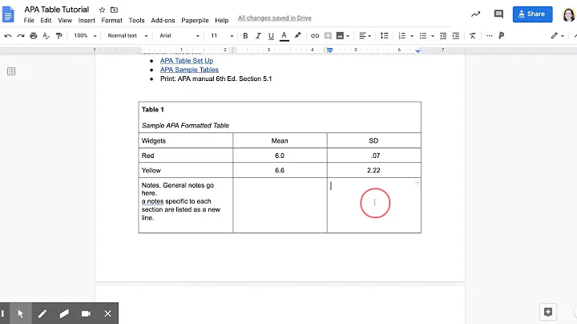Open the highlight color tool

(x=297, y=36)
